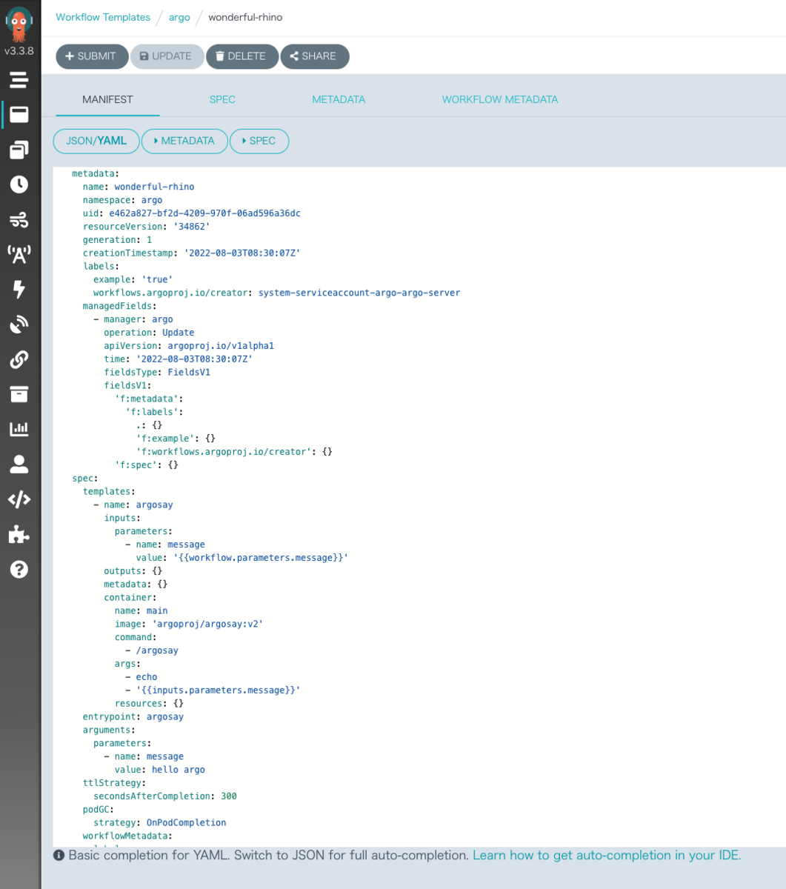Switch to the SPEC tab
Screen dimensions: 786x889
coord(222,99)
